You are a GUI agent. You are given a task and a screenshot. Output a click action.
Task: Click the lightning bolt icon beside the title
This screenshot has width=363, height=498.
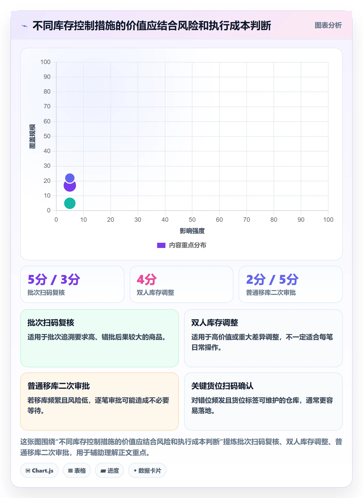click(25, 26)
